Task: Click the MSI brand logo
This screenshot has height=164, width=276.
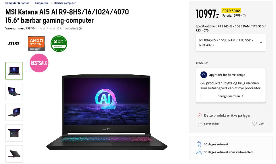Action: click(x=14, y=44)
